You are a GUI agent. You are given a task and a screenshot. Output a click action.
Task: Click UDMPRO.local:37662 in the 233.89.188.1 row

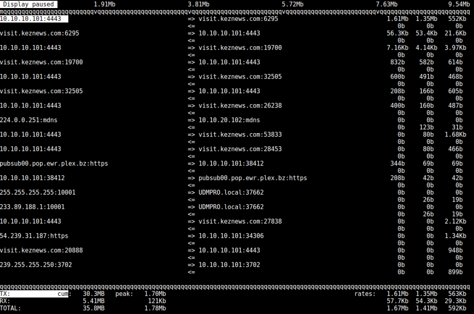(x=231, y=207)
